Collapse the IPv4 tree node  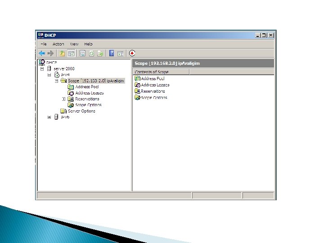click(49, 75)
